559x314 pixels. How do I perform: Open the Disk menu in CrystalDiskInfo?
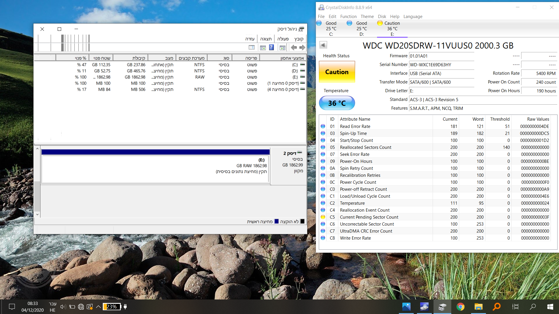[x=382, y=17]
